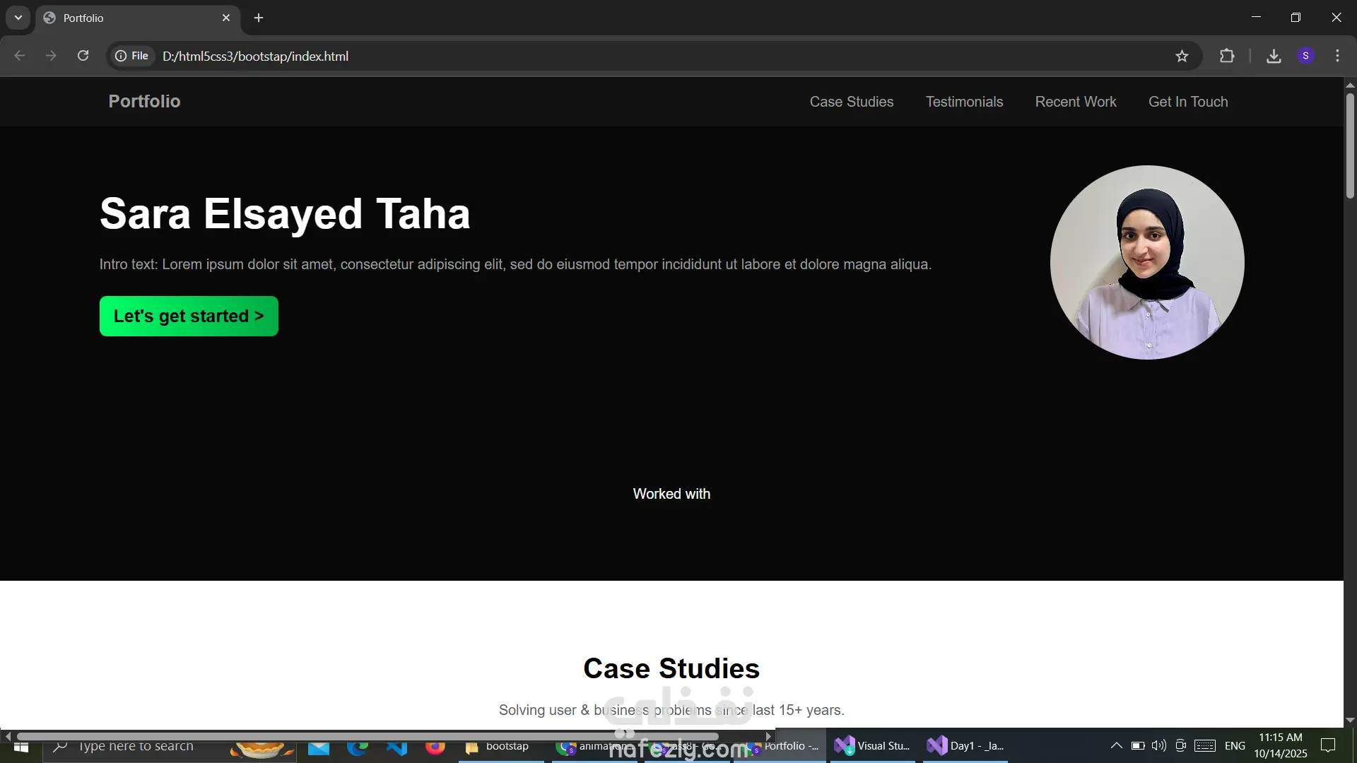Go to Case Studies nav link
1357x763 pixels.
pos(851,102)
